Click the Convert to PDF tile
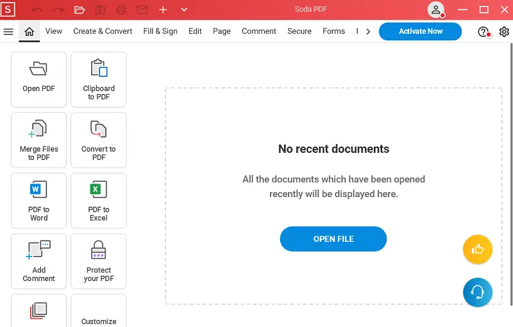 pos(99,140)
